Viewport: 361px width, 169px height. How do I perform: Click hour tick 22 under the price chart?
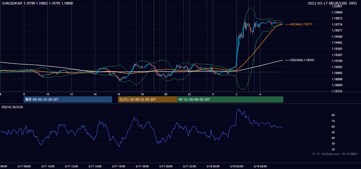[x=190, y=94]
